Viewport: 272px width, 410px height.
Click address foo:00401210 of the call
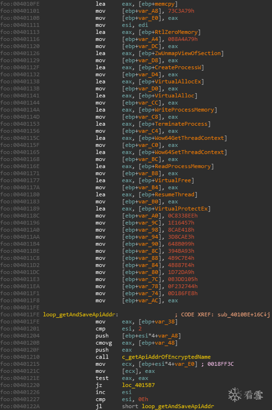20,357
